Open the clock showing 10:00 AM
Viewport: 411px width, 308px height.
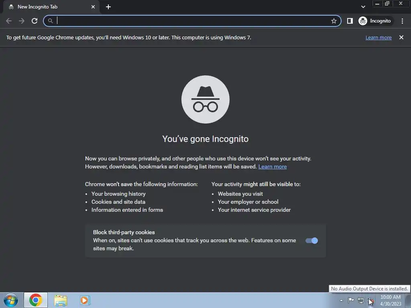(x=391, y=300)
